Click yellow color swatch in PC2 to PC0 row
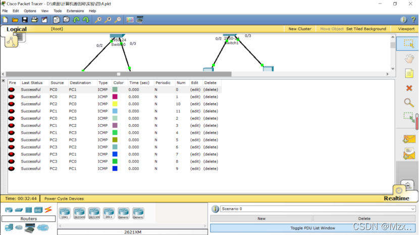The image size is (419, 235). 115,104
